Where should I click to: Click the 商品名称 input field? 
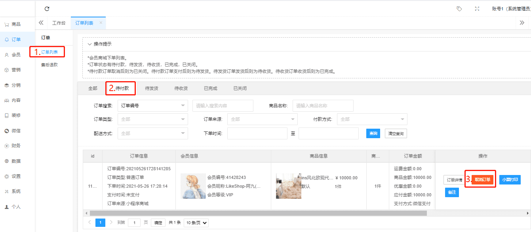click(x=323, y=106)
